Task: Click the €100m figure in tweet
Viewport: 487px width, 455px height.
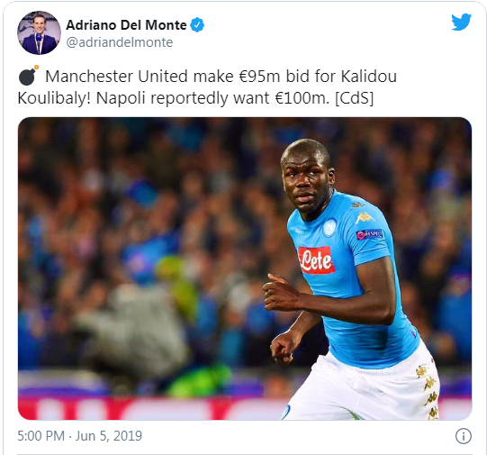Action: [x=302, y=98]
